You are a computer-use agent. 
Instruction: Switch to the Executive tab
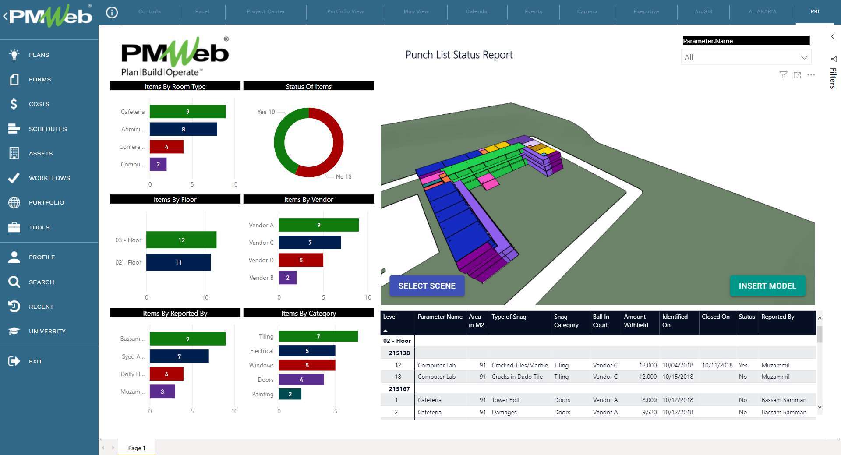pyautogui.click(x=646, y=11)
